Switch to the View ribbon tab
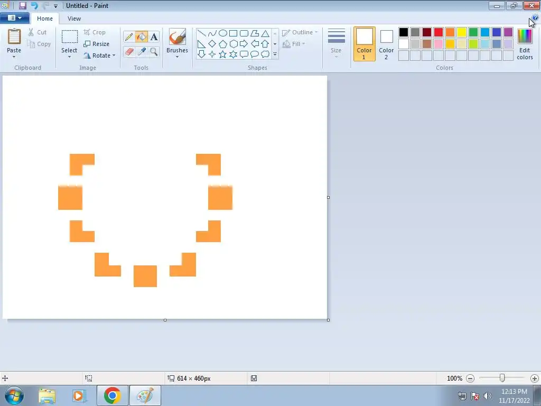Image resolution: width=541 pixels, height=406 pixels. coord(74,19)
